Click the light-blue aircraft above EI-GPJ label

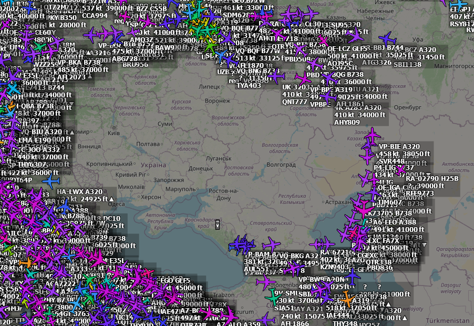click(459, 5)
